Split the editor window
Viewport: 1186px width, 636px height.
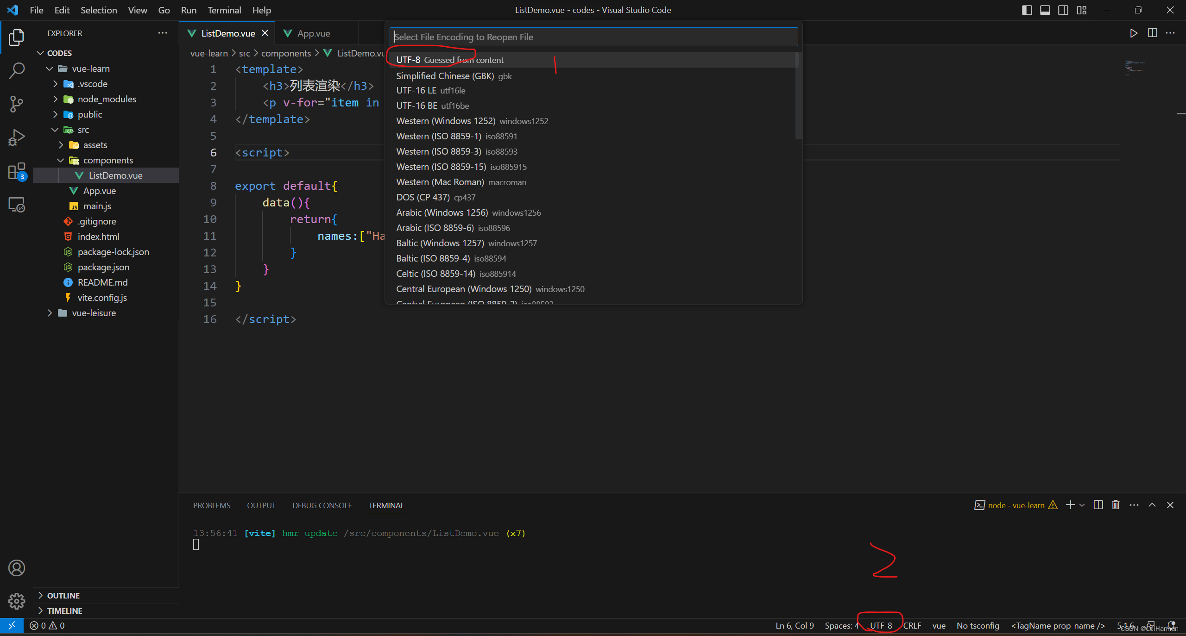pyautogui.click(x=1152, y=33)
